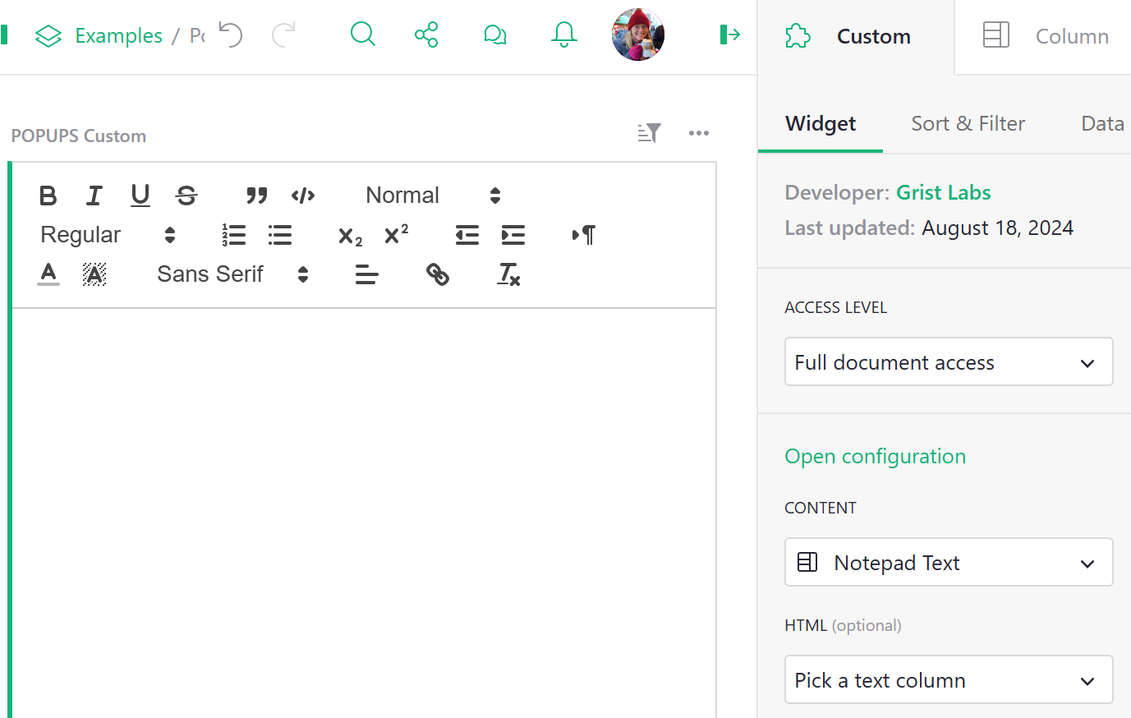The height and width of the screenshot is (718, 1131).
Task: Open the search magnifier icon
Action: 362,35
